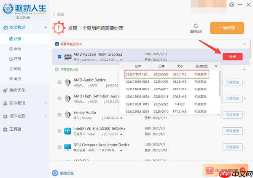
Task: Click the small edit icon beside Senary Audio button
Action: click(x=218, y=115)
